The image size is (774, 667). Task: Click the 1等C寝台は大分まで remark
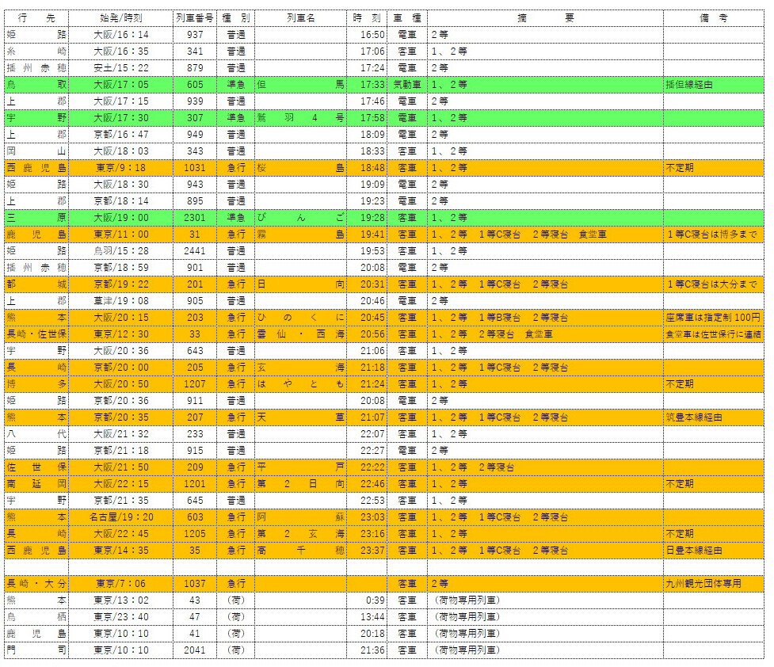(x=712, y=284)
